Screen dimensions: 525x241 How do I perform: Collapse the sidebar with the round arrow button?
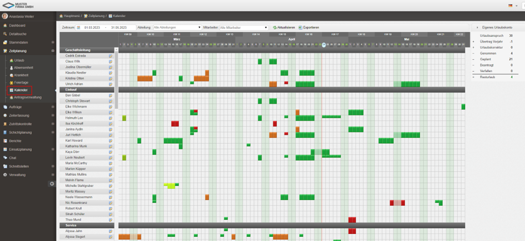(52, 184)
